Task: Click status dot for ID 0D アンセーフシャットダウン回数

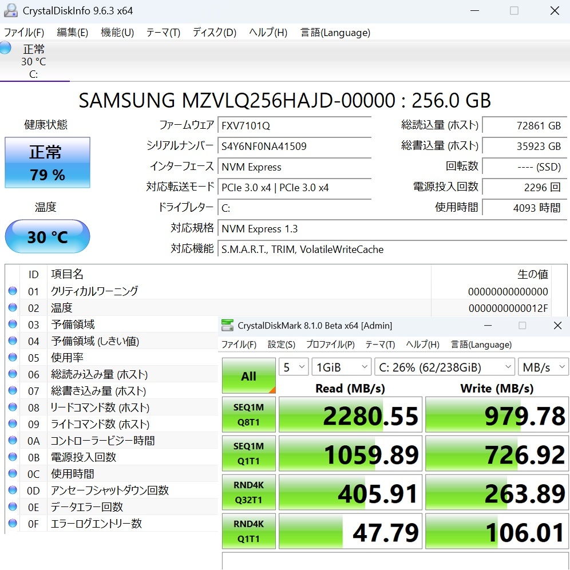Action: pos(13,490)
